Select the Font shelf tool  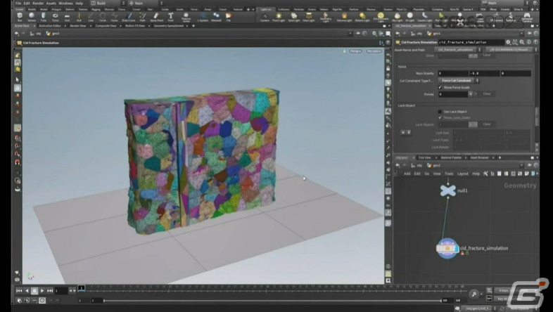[171, 17]
